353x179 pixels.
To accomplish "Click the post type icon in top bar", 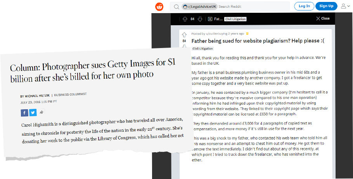I will tap(210, 19).
